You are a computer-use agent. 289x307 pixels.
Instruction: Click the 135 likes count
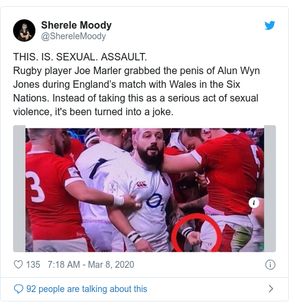33,265
